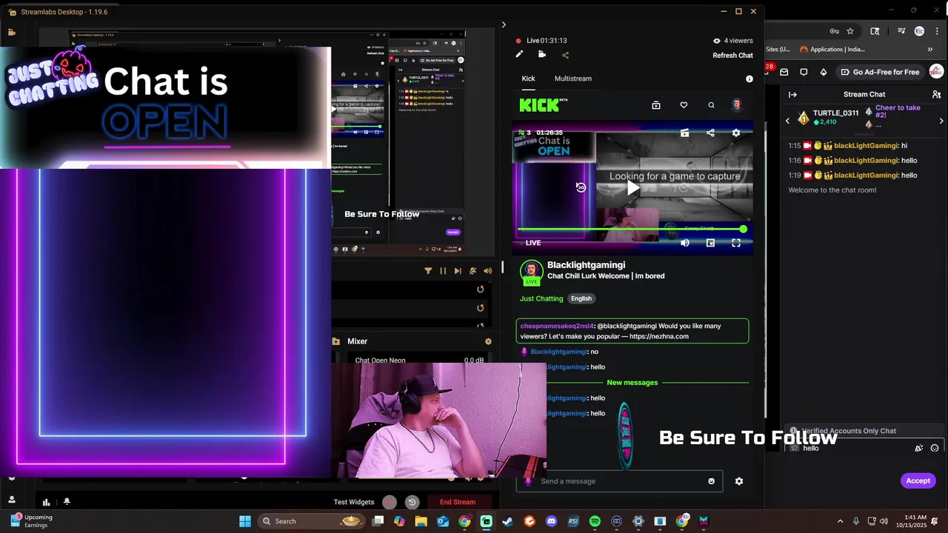Skip to next alert in recent events
This screenshot has height=533, width=948.
[x=458, y=271]
